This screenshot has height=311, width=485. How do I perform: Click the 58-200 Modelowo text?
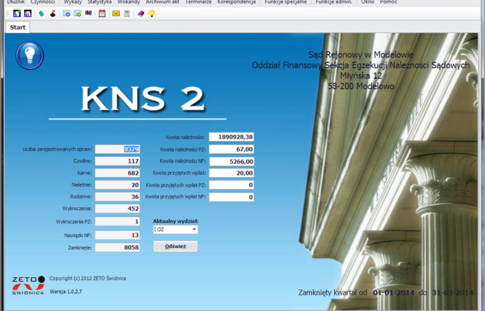(361, 86)
